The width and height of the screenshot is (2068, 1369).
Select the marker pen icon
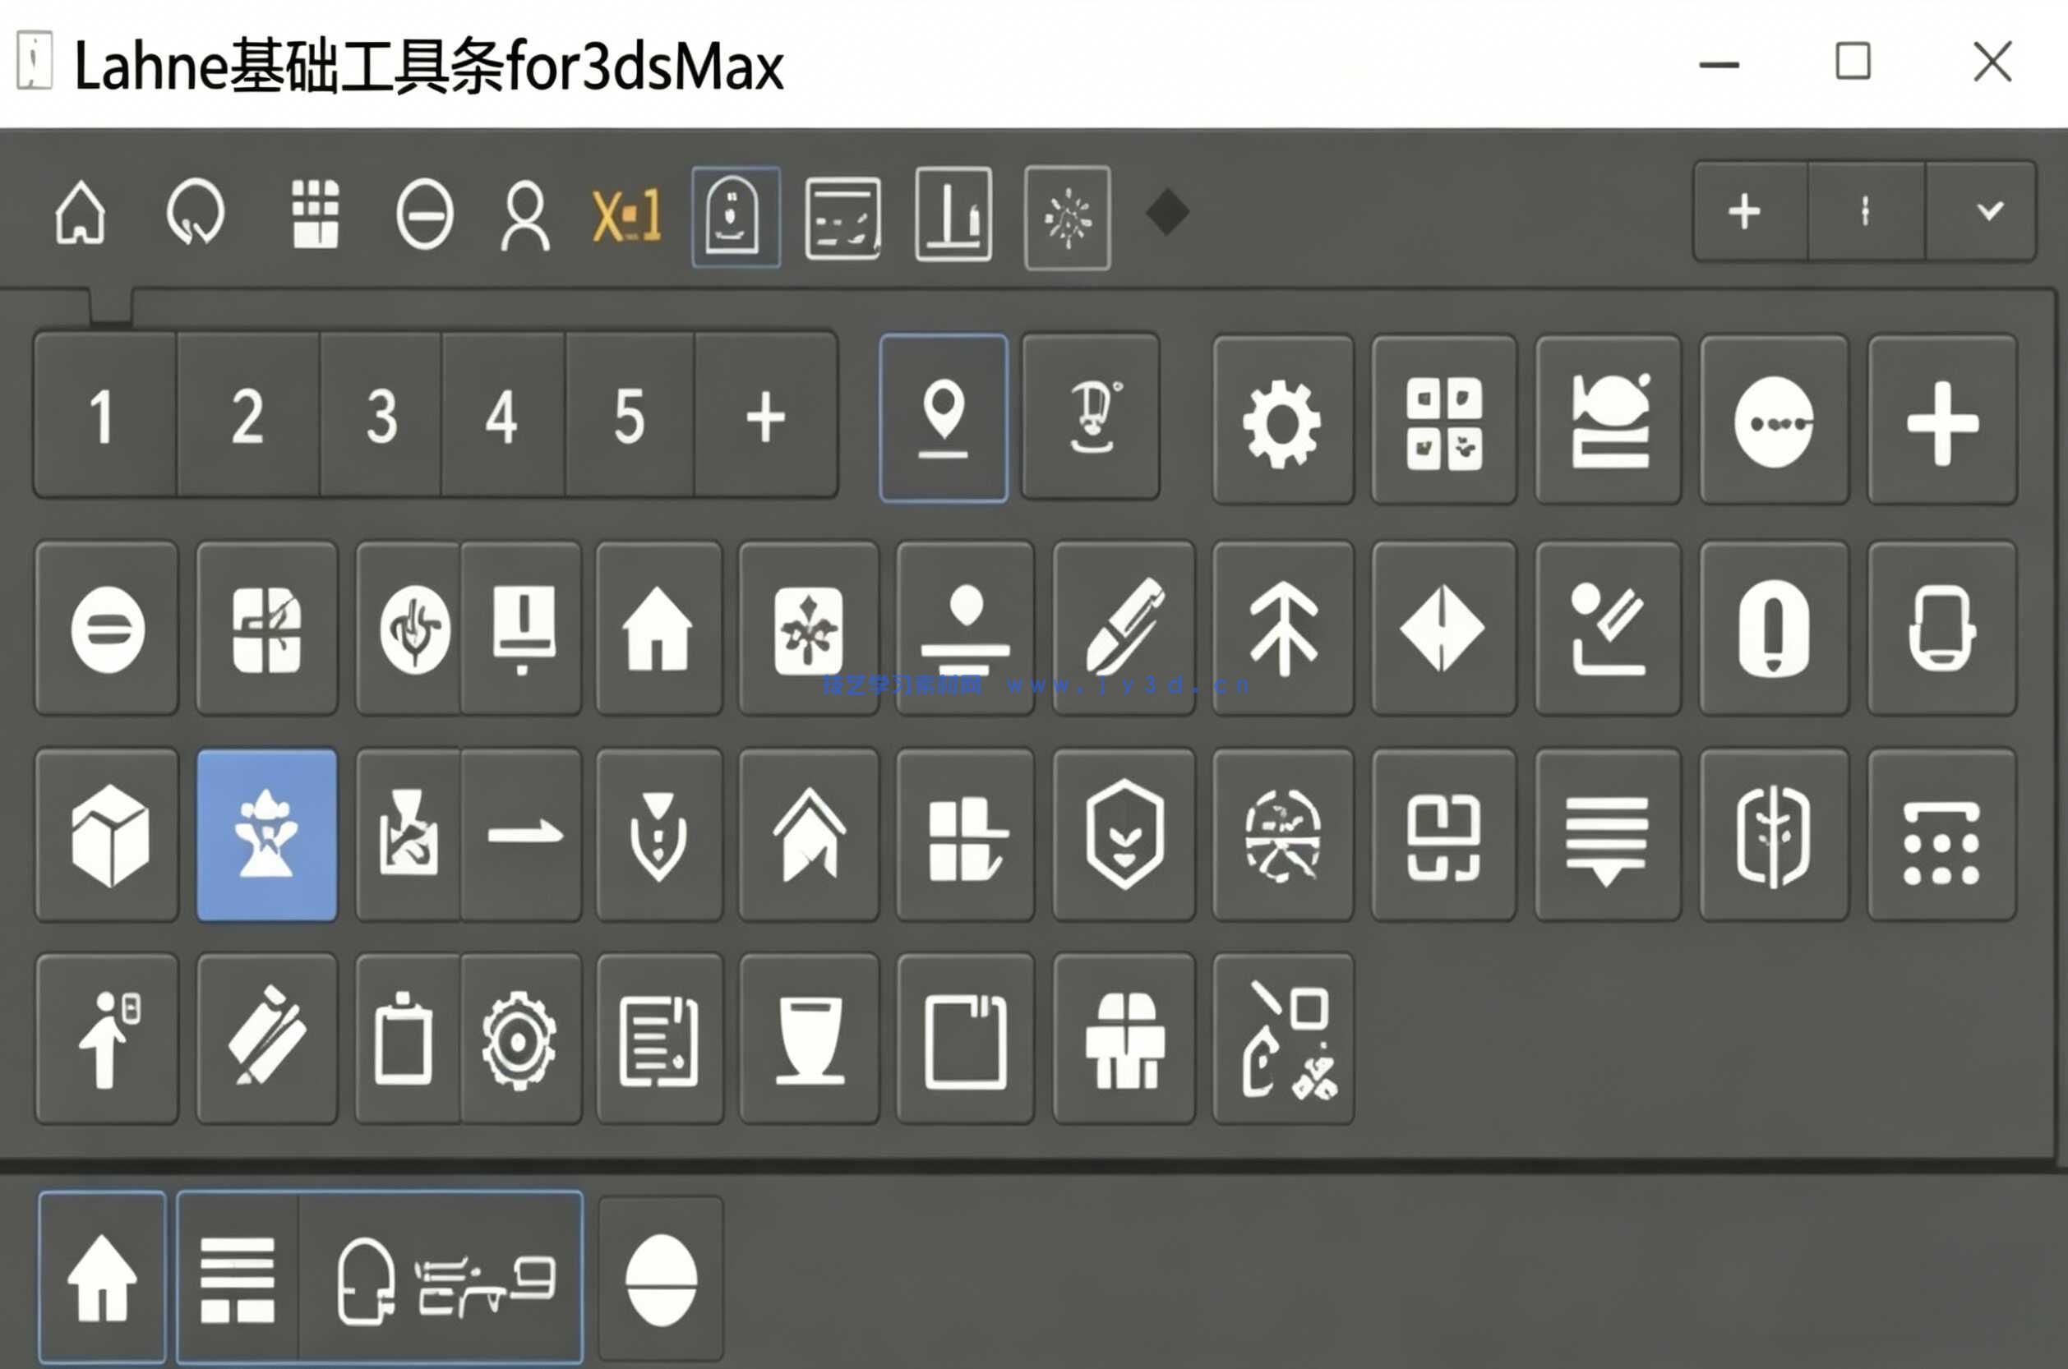click(1124, 629)
